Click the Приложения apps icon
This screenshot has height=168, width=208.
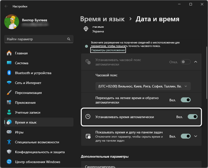coord(9,102)
